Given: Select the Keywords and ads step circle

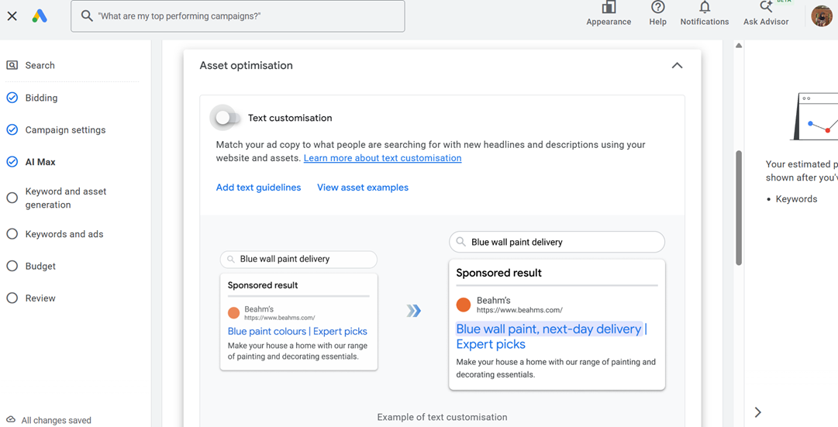Looking at the screenshot, I should pyautogui.click(x=12, y=234).
